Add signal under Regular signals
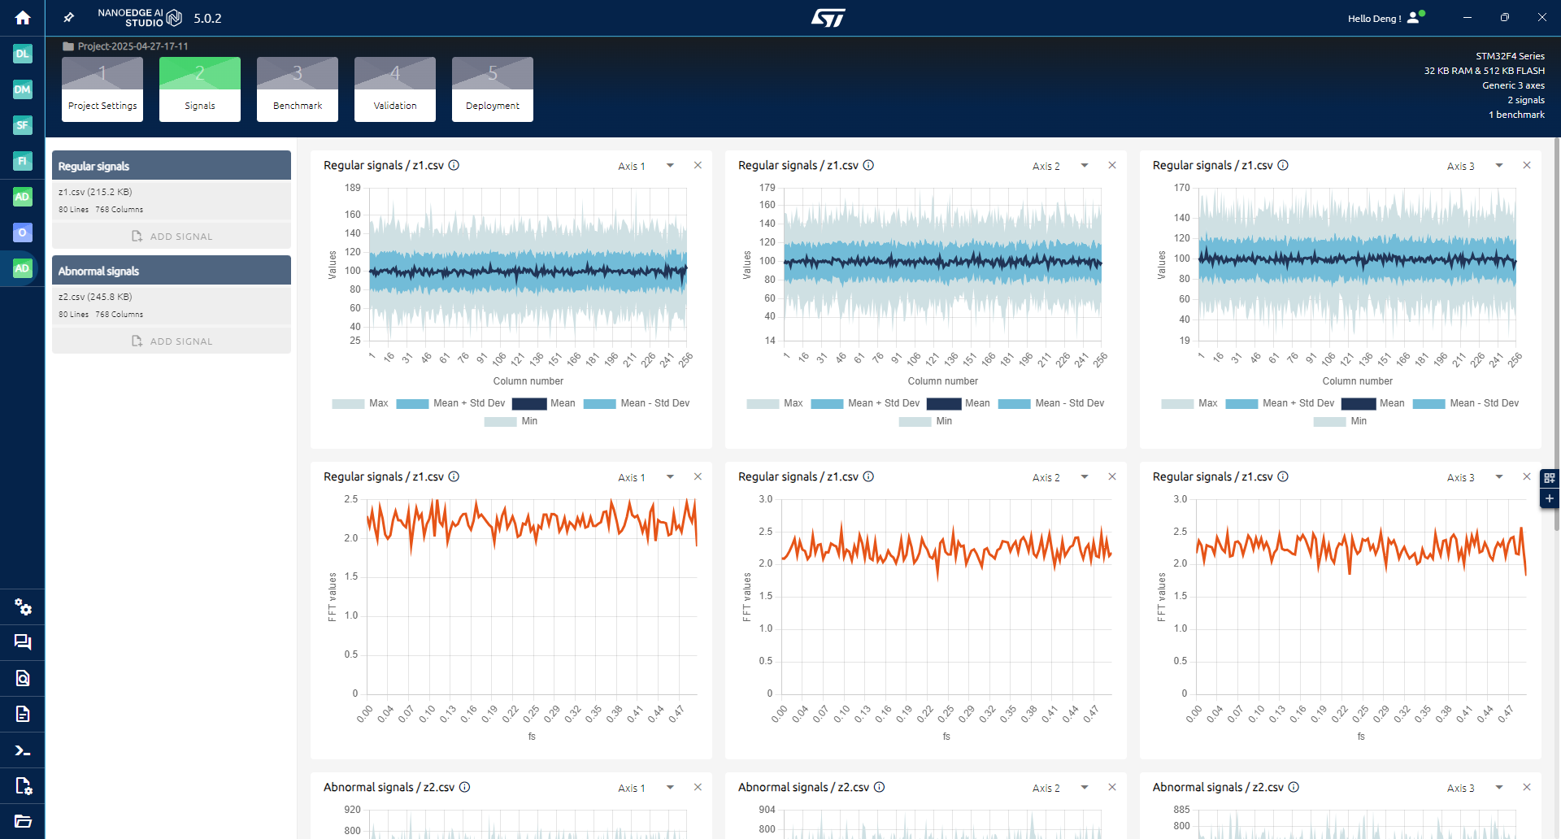 [172, 236]
